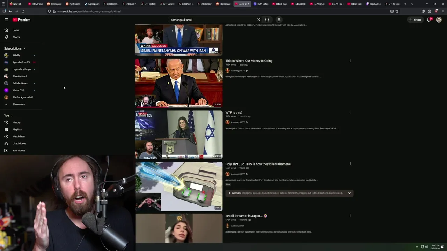447x251 pixels.
Task: Click the YouTube Premium logo
Action: 22,20
